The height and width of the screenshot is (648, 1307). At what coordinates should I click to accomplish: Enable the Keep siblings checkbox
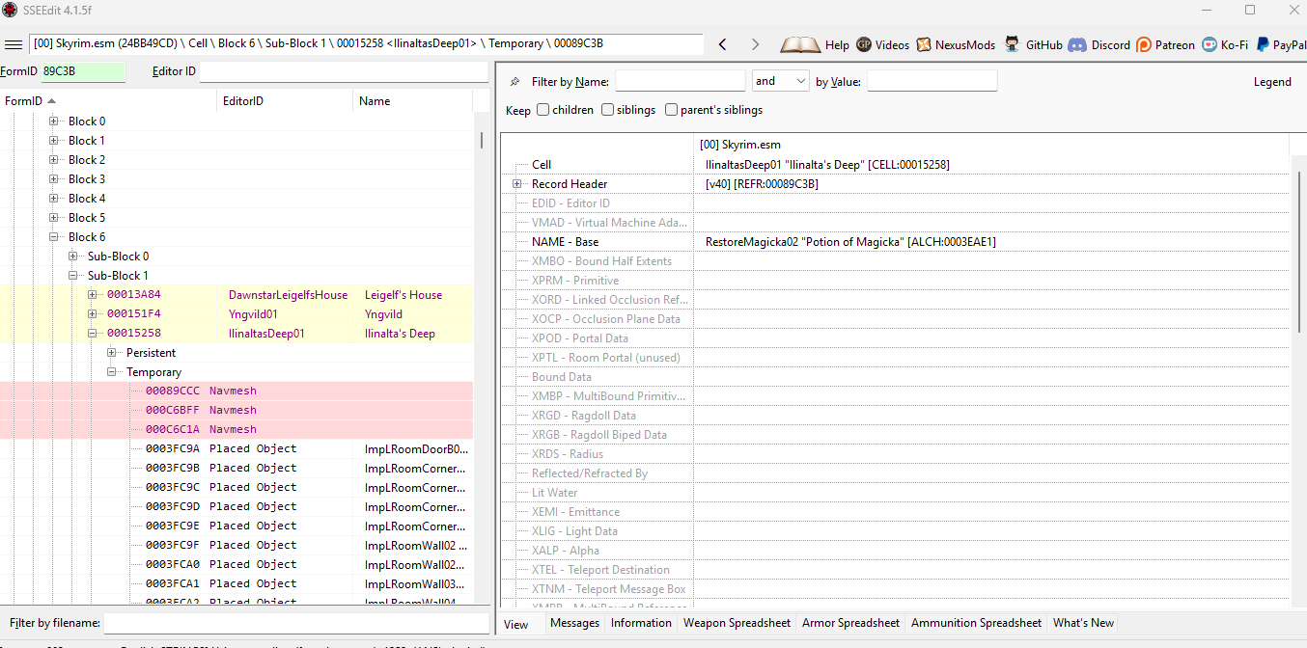click(x=607, y=110)
